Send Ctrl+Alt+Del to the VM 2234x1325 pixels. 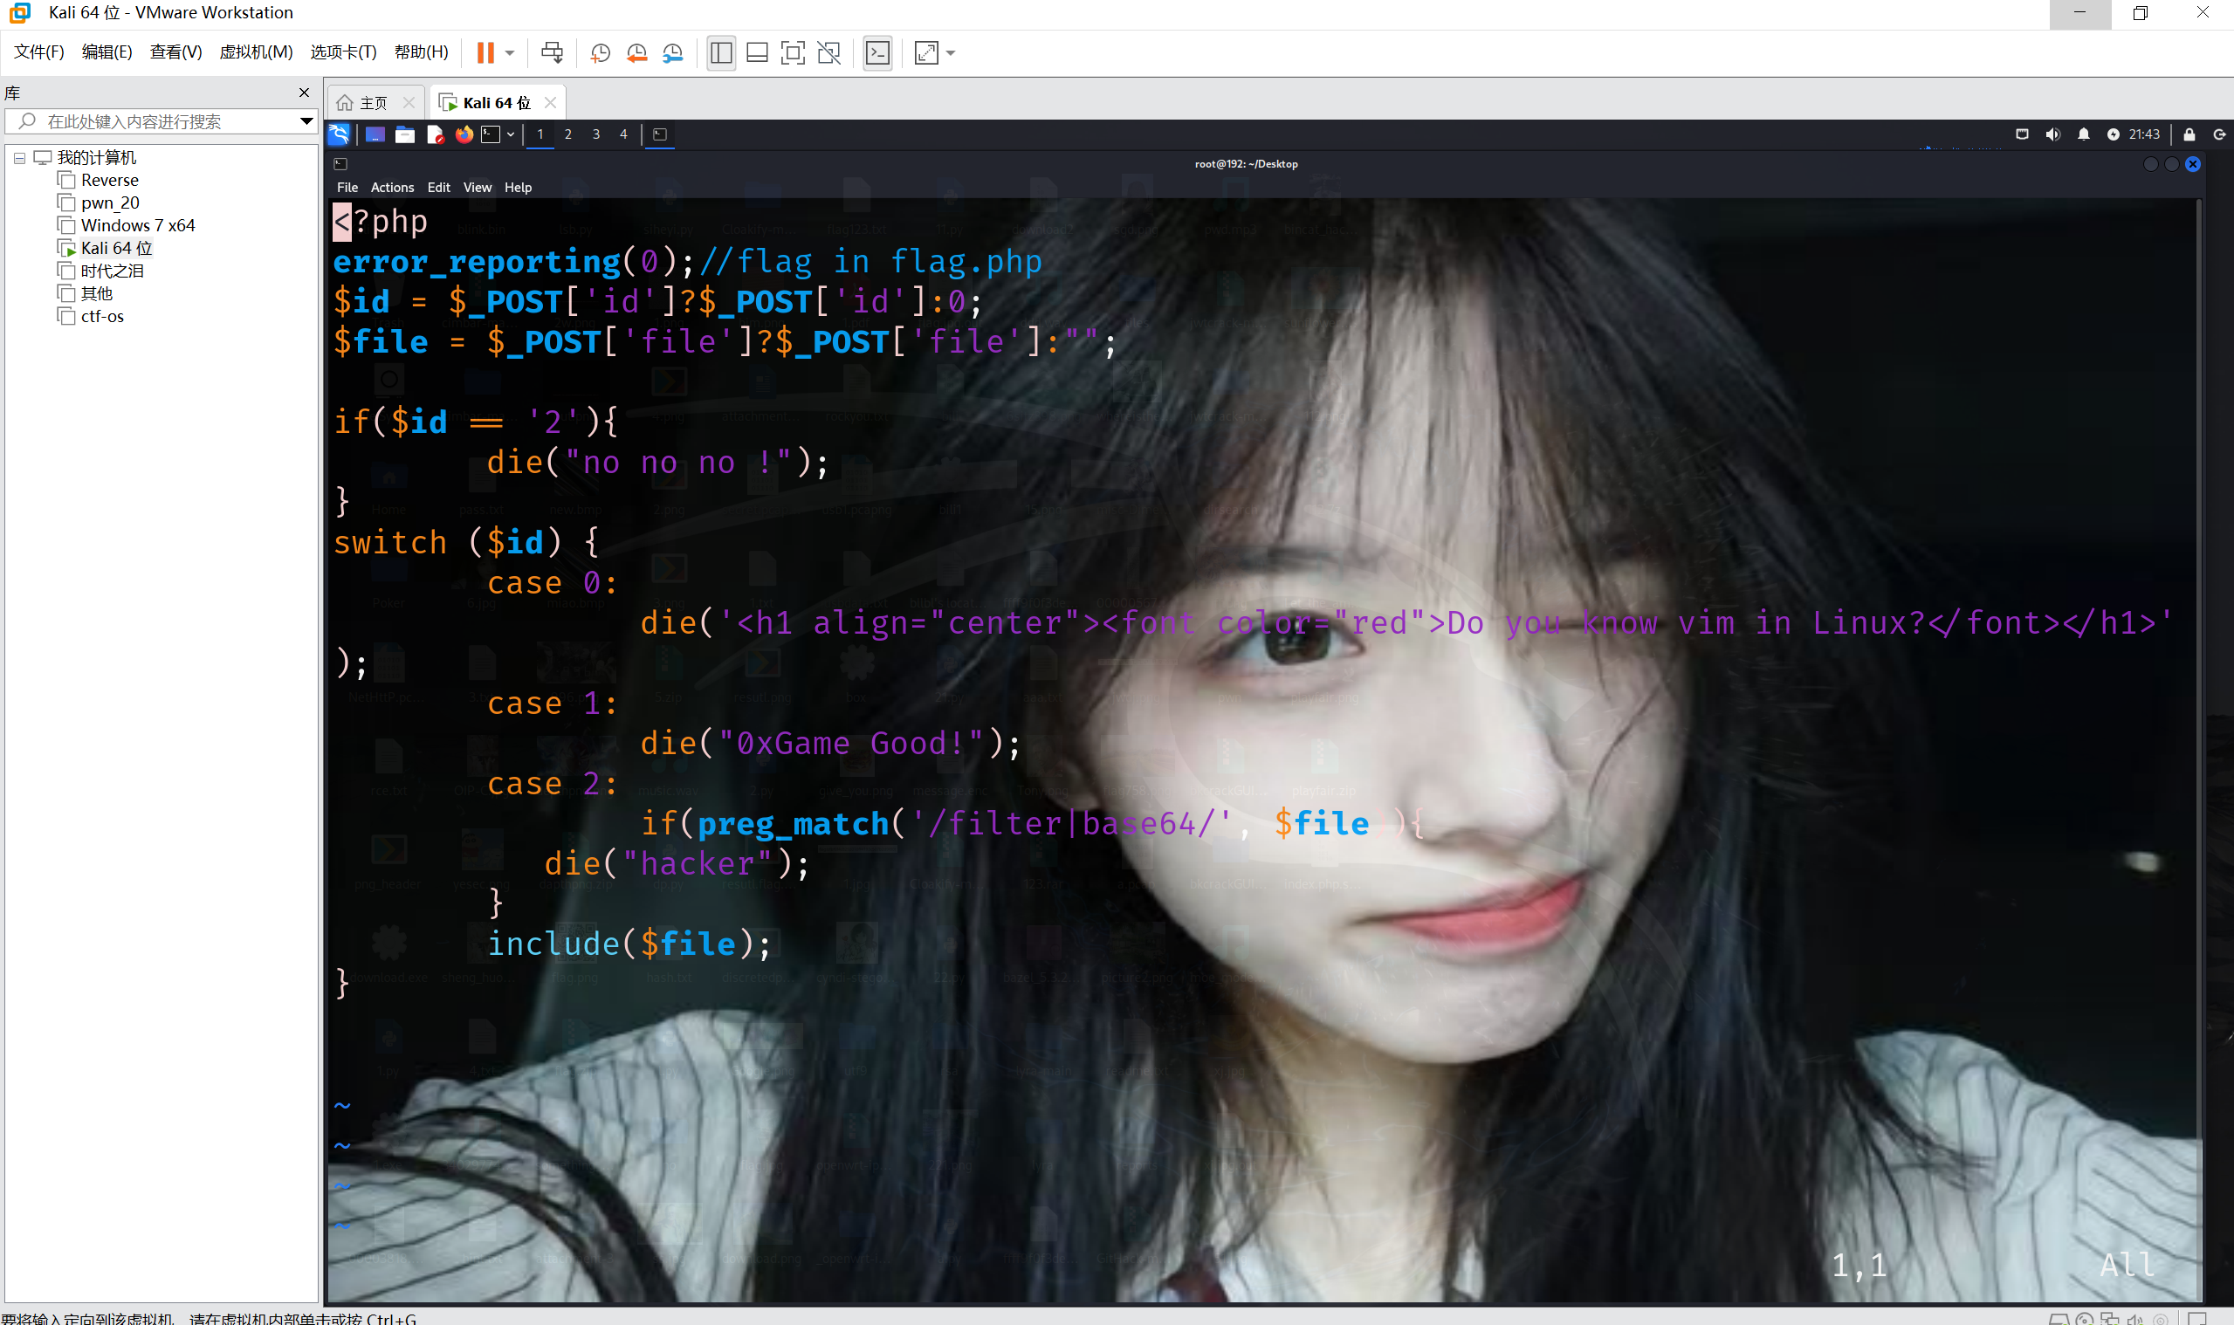tap(552, 52)
